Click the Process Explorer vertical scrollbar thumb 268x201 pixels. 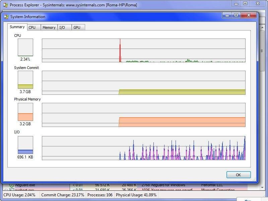[262, 51]
